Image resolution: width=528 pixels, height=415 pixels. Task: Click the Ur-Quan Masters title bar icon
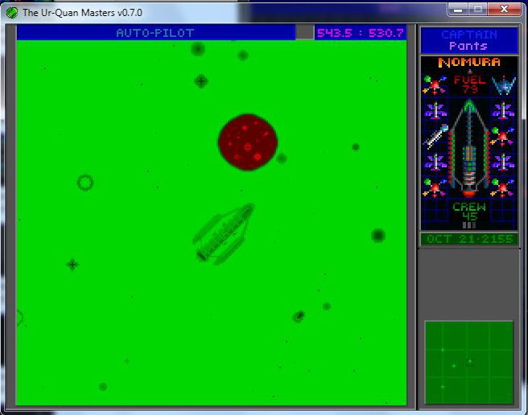tap(12, 13)
